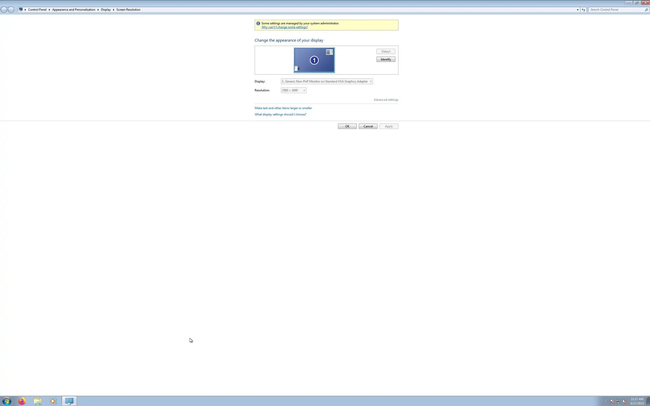Launch Windows Media Player taskbar icon

pyautogui.click(x=53, y=401)
